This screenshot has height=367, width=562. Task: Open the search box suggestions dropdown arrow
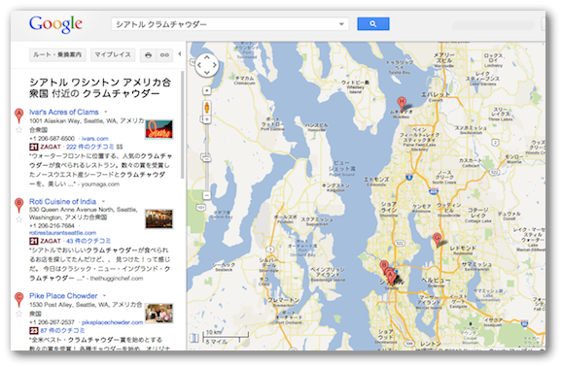click(x=341, y=24)
